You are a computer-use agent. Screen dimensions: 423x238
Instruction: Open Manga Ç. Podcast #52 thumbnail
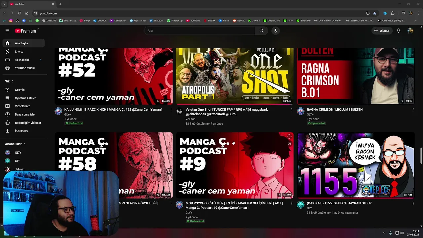(x=113, y=76)
